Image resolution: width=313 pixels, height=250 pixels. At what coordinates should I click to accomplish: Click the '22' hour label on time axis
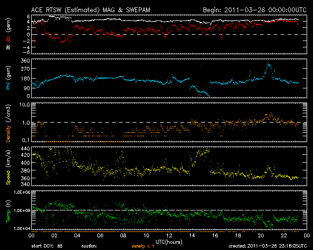284,236
